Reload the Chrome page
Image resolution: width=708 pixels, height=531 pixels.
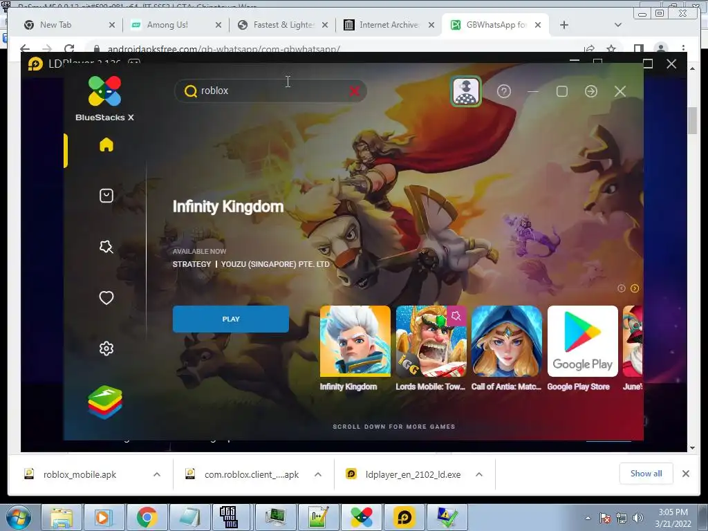point(69,48)
